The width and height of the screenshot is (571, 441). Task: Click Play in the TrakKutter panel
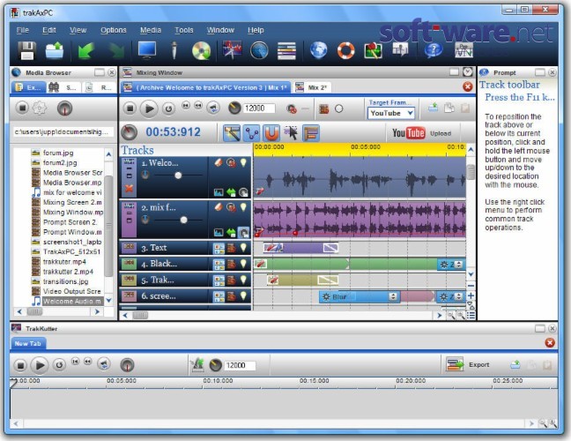[x=40, y=365]
